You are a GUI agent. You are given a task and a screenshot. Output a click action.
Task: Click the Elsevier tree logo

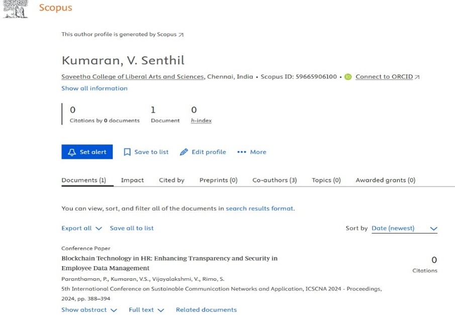tap(16, 9)
